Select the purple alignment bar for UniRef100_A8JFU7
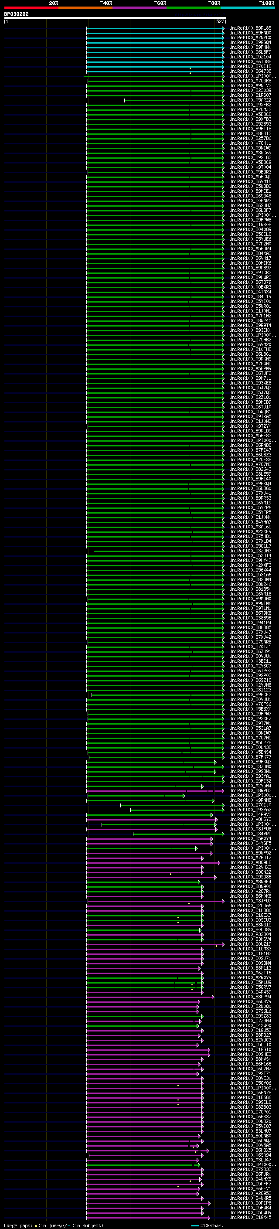This screenshot has height=1229, width=279. 156,901
